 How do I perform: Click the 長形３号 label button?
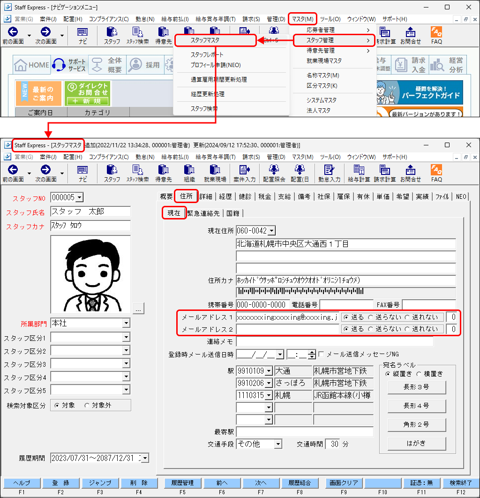pyautogui.click(x=417, y=387)
